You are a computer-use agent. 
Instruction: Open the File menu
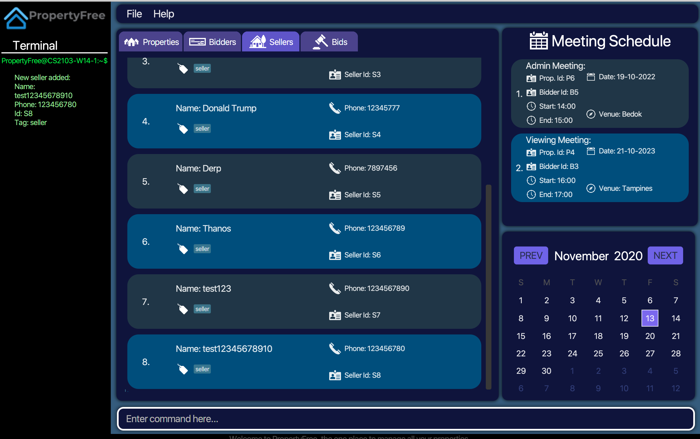tap(134, 14)
